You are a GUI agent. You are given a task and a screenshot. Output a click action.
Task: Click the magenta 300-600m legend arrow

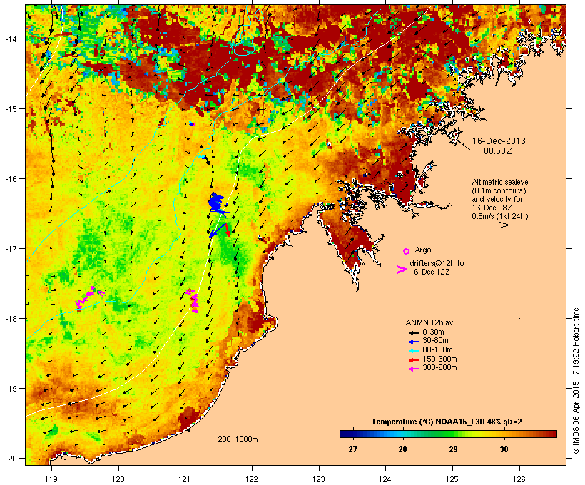(x=414, y=369)
